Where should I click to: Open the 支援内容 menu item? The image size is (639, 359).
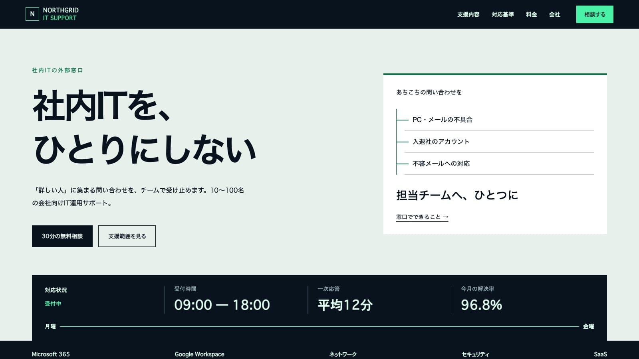tap(468, 14)
